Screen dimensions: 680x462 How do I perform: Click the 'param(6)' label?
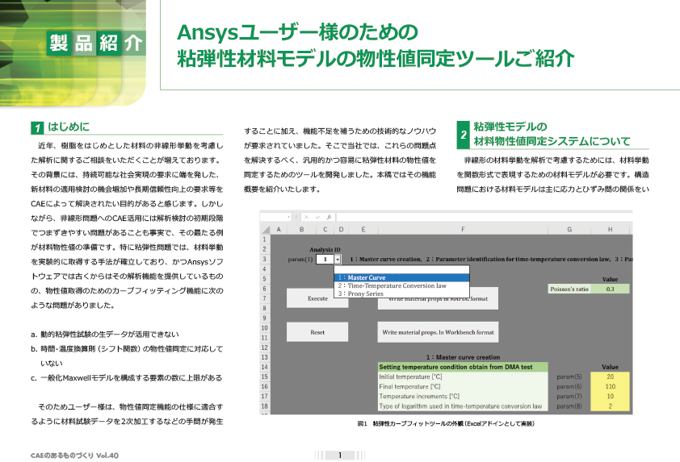(x=569, y=386)
